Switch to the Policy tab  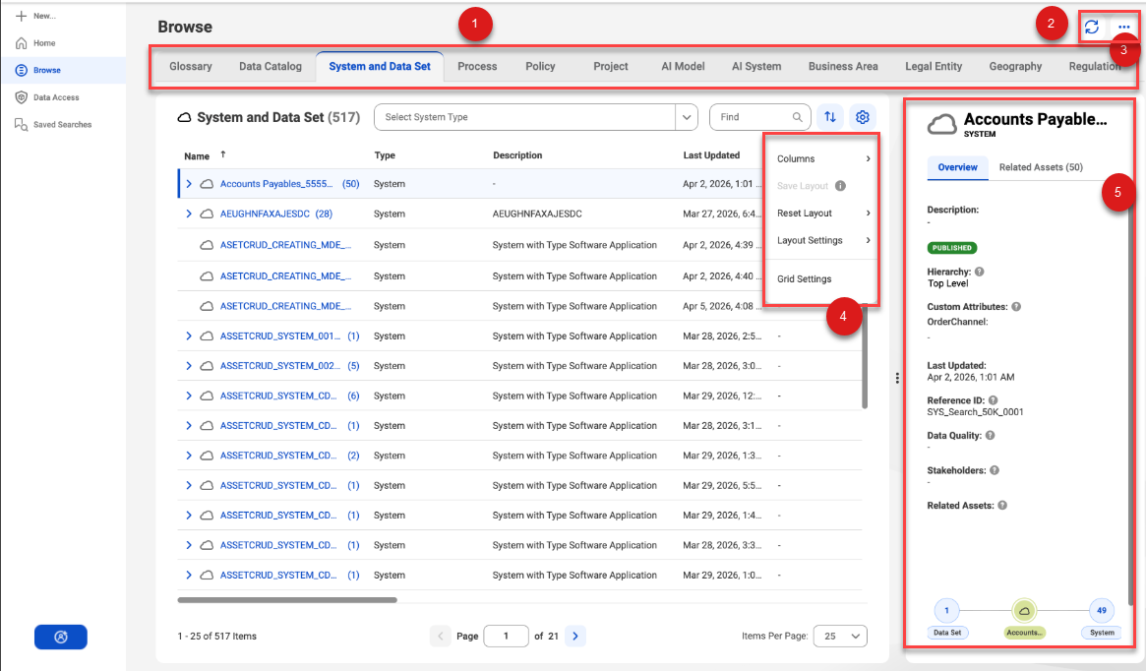pos(540,67)
